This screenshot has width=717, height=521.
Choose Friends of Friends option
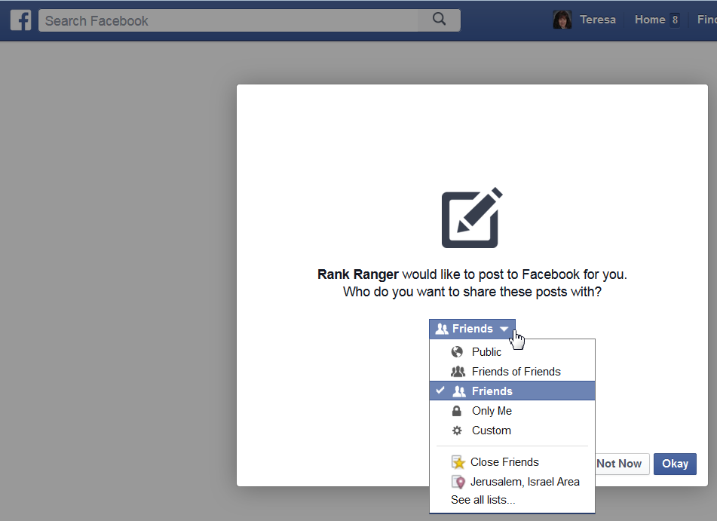tap(512, 372)
